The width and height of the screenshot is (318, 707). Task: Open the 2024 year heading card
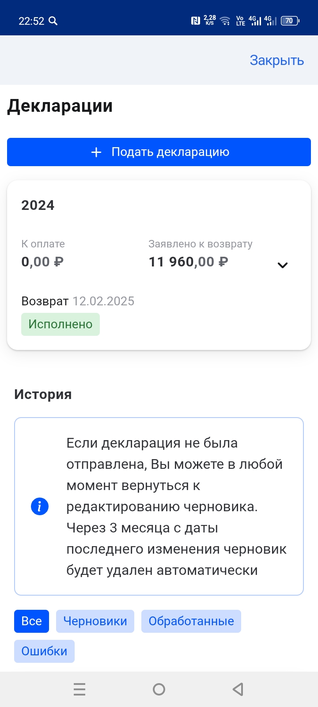(38, 205)
